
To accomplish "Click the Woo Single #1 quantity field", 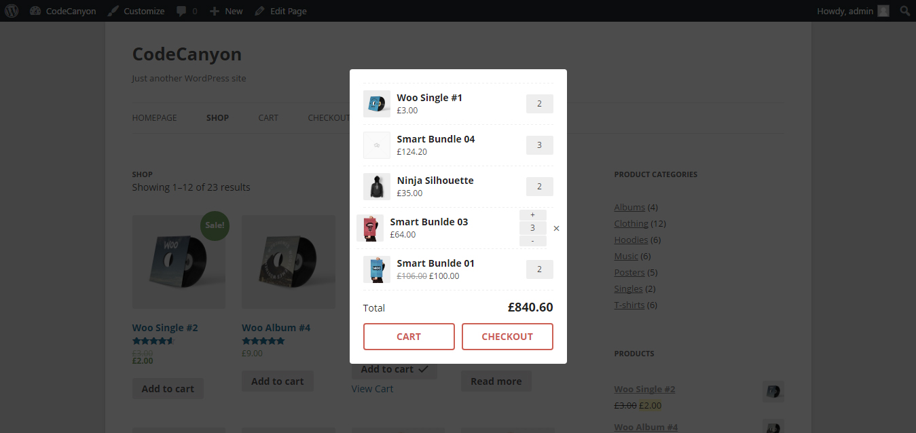I will coord(539,104).
